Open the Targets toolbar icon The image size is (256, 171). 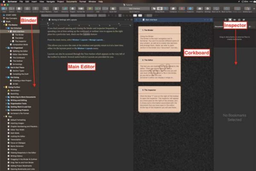coord(73,9)
